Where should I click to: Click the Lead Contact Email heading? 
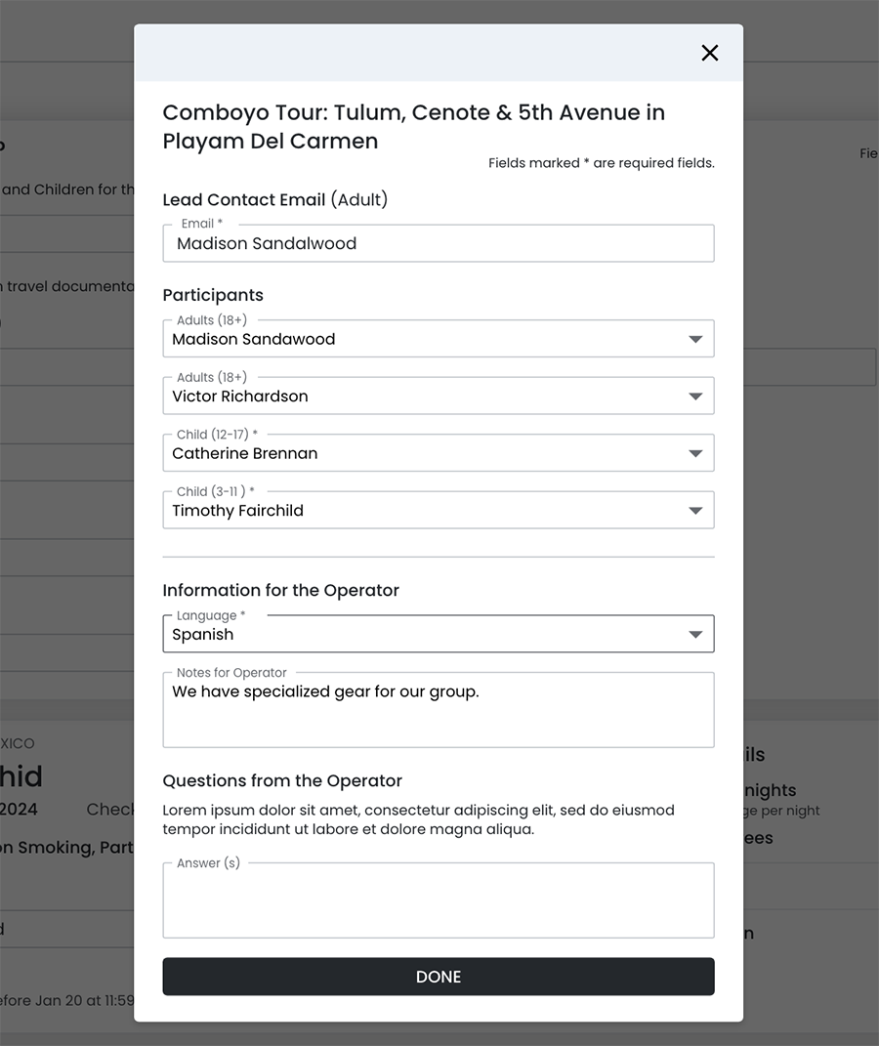[274, 200]
